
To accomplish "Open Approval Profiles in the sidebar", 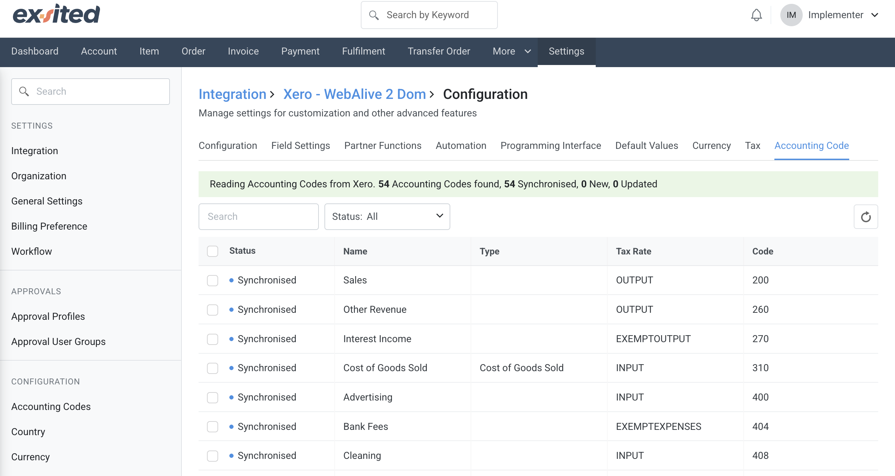I will coord(48,317).
